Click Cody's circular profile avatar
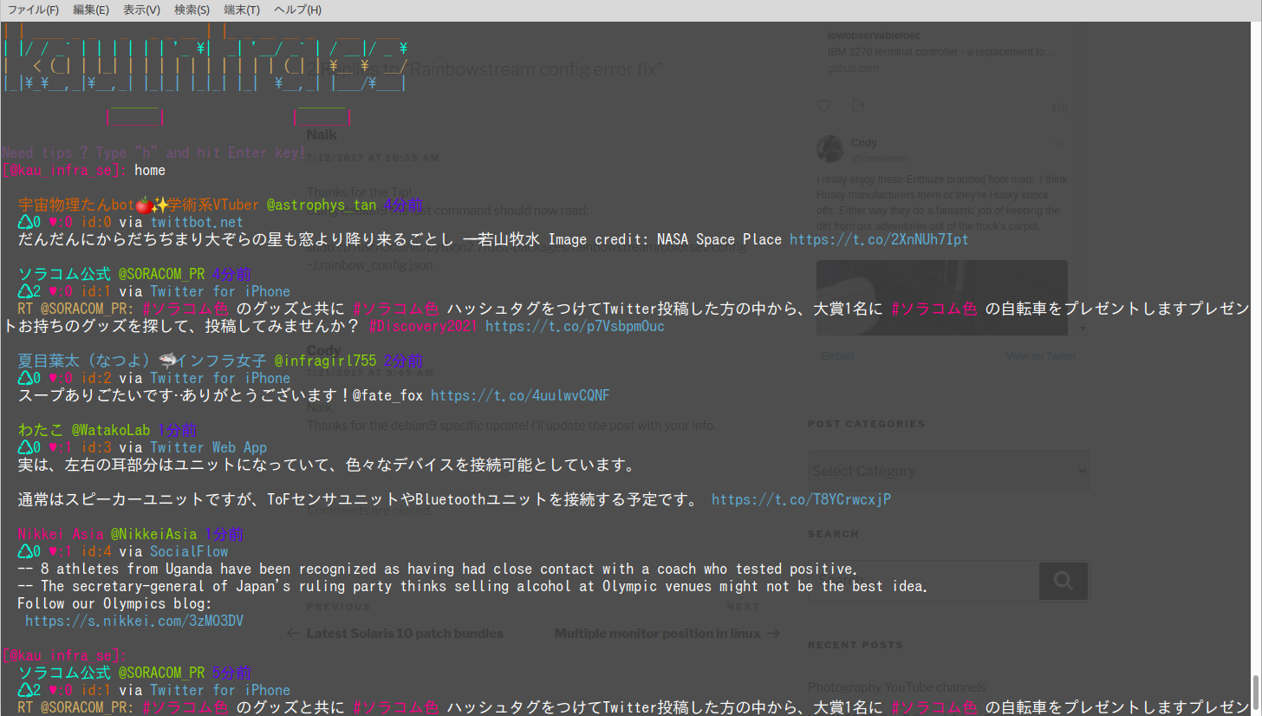This screenshot has height=716, width=1262. (x=829, y=149)
